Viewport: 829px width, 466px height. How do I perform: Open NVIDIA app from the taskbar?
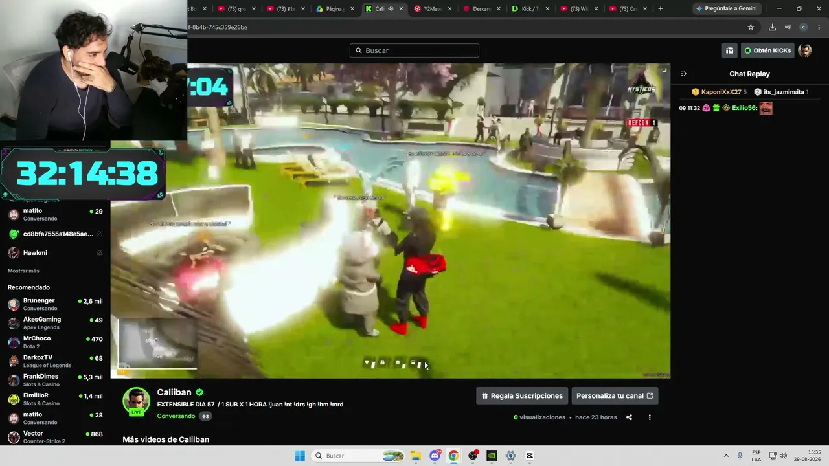492,456
